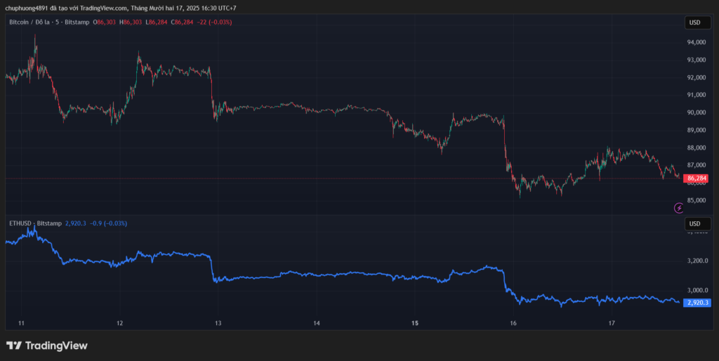This screenshot has height=361, width=719.
Task: Click the Bitcoin close value C86,284
Action: 183,22
